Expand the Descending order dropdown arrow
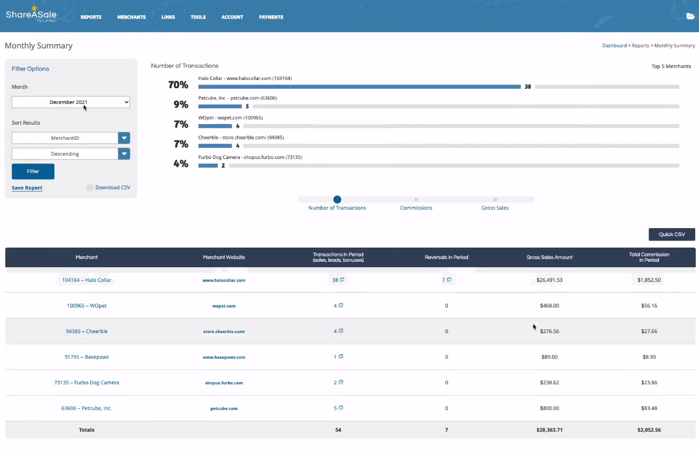 (124, 154)
